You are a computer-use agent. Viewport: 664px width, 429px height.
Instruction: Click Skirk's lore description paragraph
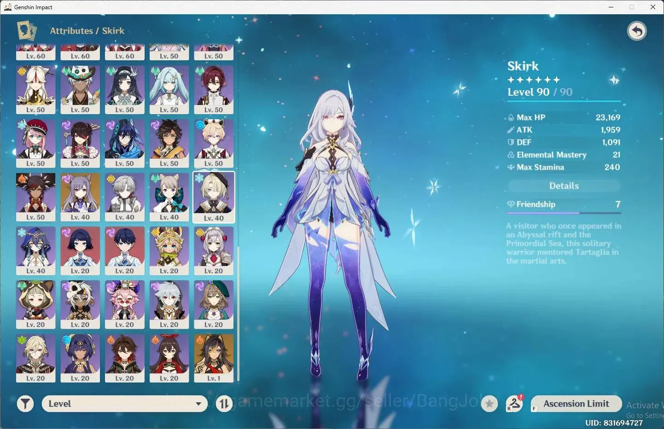(564, 243)
